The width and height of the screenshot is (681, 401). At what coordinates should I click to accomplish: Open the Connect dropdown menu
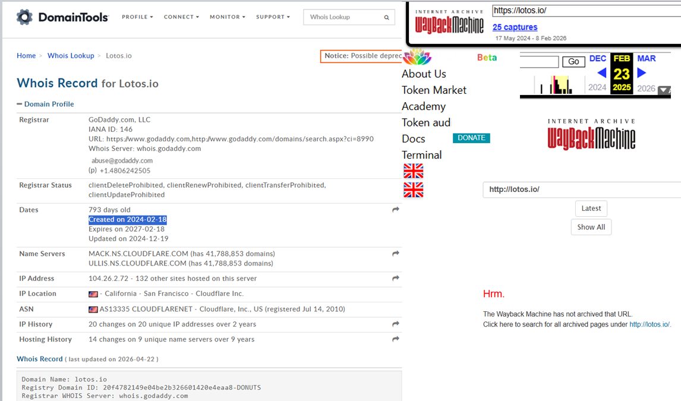[181, 17]
